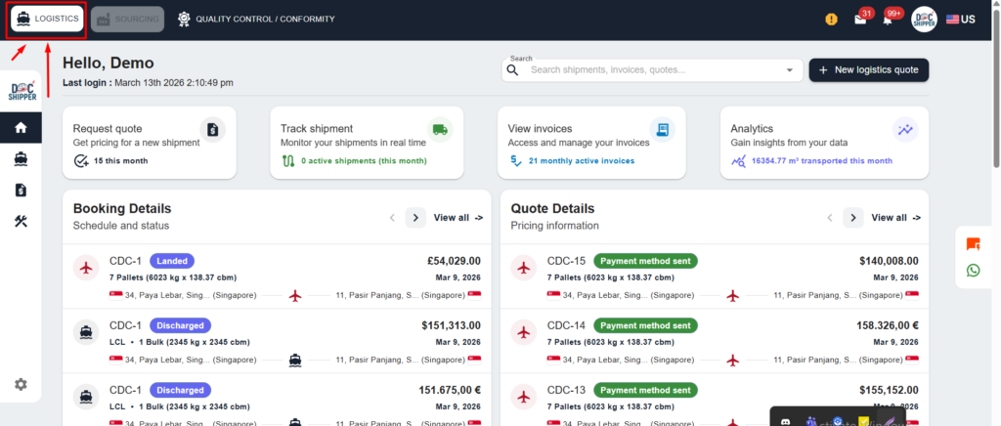Open the messages envelope icon
The image size is (1001, 426).
[860, 20]
